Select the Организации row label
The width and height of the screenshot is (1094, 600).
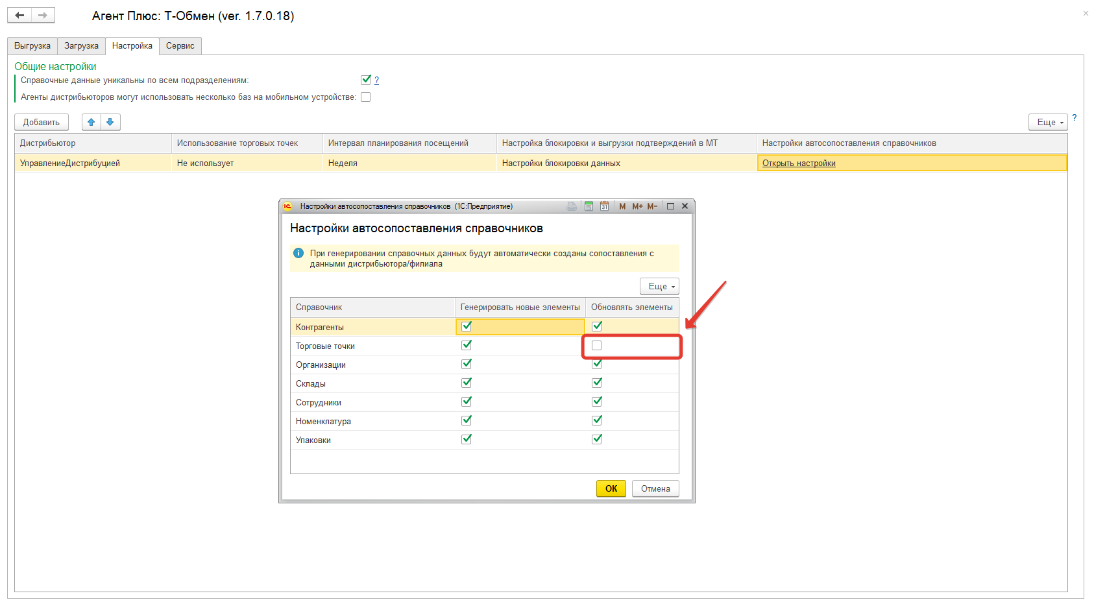tap(321, 365)
